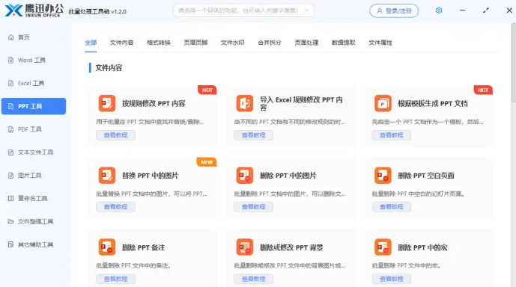Image resolution: width=516 pixels, height=287 pixels.
Task: Click 查看教程 under 替换 PPT 中的图片
Action: click(x=115, y=207)
